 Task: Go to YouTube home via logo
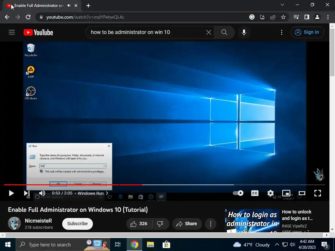tap(38, 32)
